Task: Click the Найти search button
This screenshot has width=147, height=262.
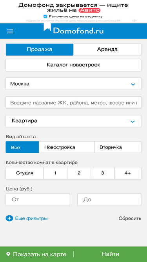Action: point(110,254)
